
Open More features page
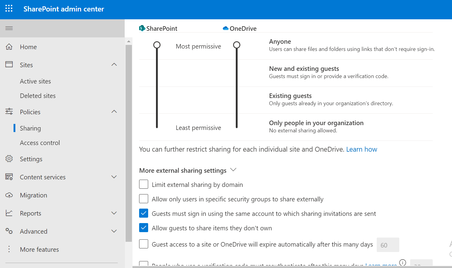(x=39, y=249)
